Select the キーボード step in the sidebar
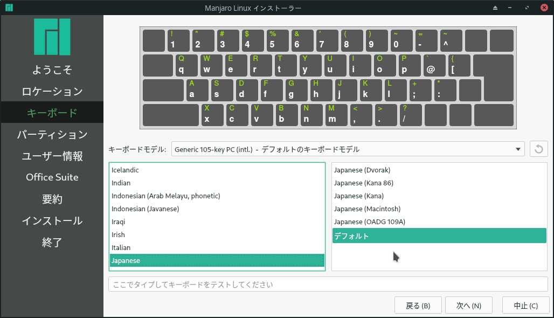The height and width of the screenshot is (318, 554). point(52,113)
